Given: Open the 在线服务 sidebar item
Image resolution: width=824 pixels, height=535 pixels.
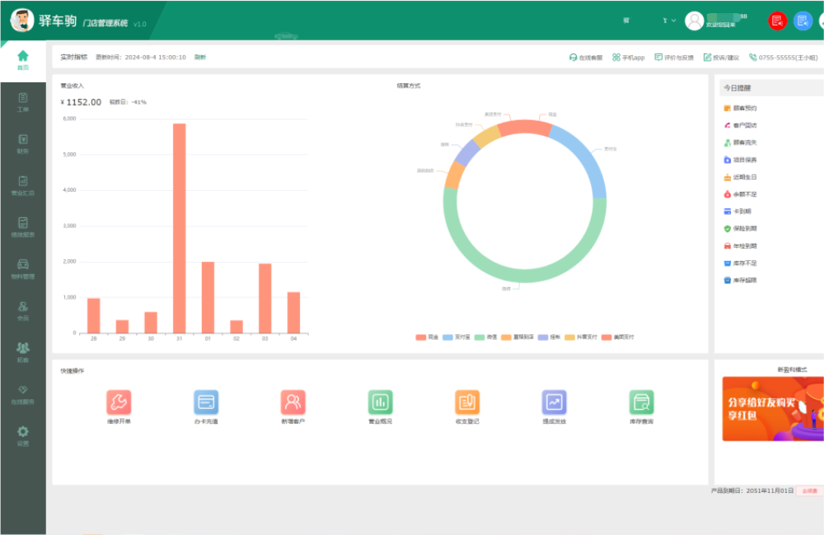Looking at the screenshot, I should [x=22, y=394].
